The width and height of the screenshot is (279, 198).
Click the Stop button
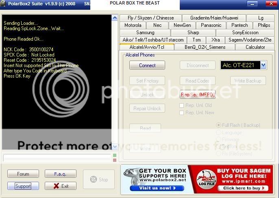click(x=99, y=179)
